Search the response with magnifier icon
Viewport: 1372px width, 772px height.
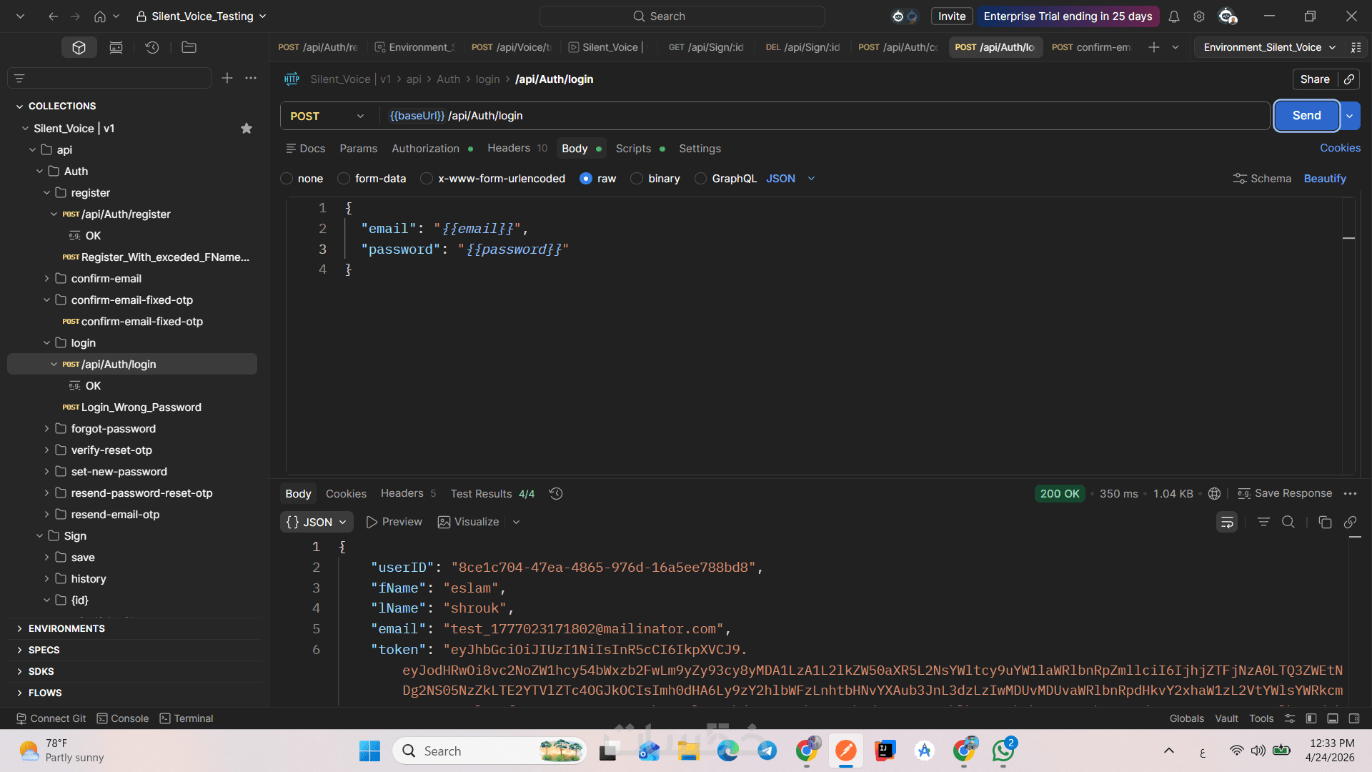coord(1288,523)
